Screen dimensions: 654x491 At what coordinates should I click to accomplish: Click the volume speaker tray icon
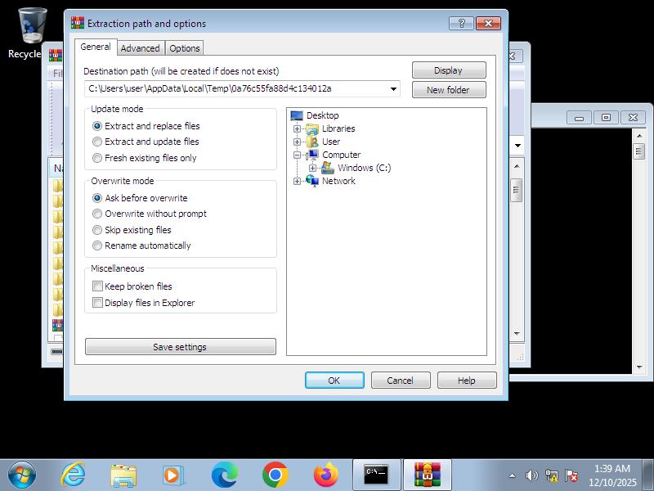click(532, 475)
